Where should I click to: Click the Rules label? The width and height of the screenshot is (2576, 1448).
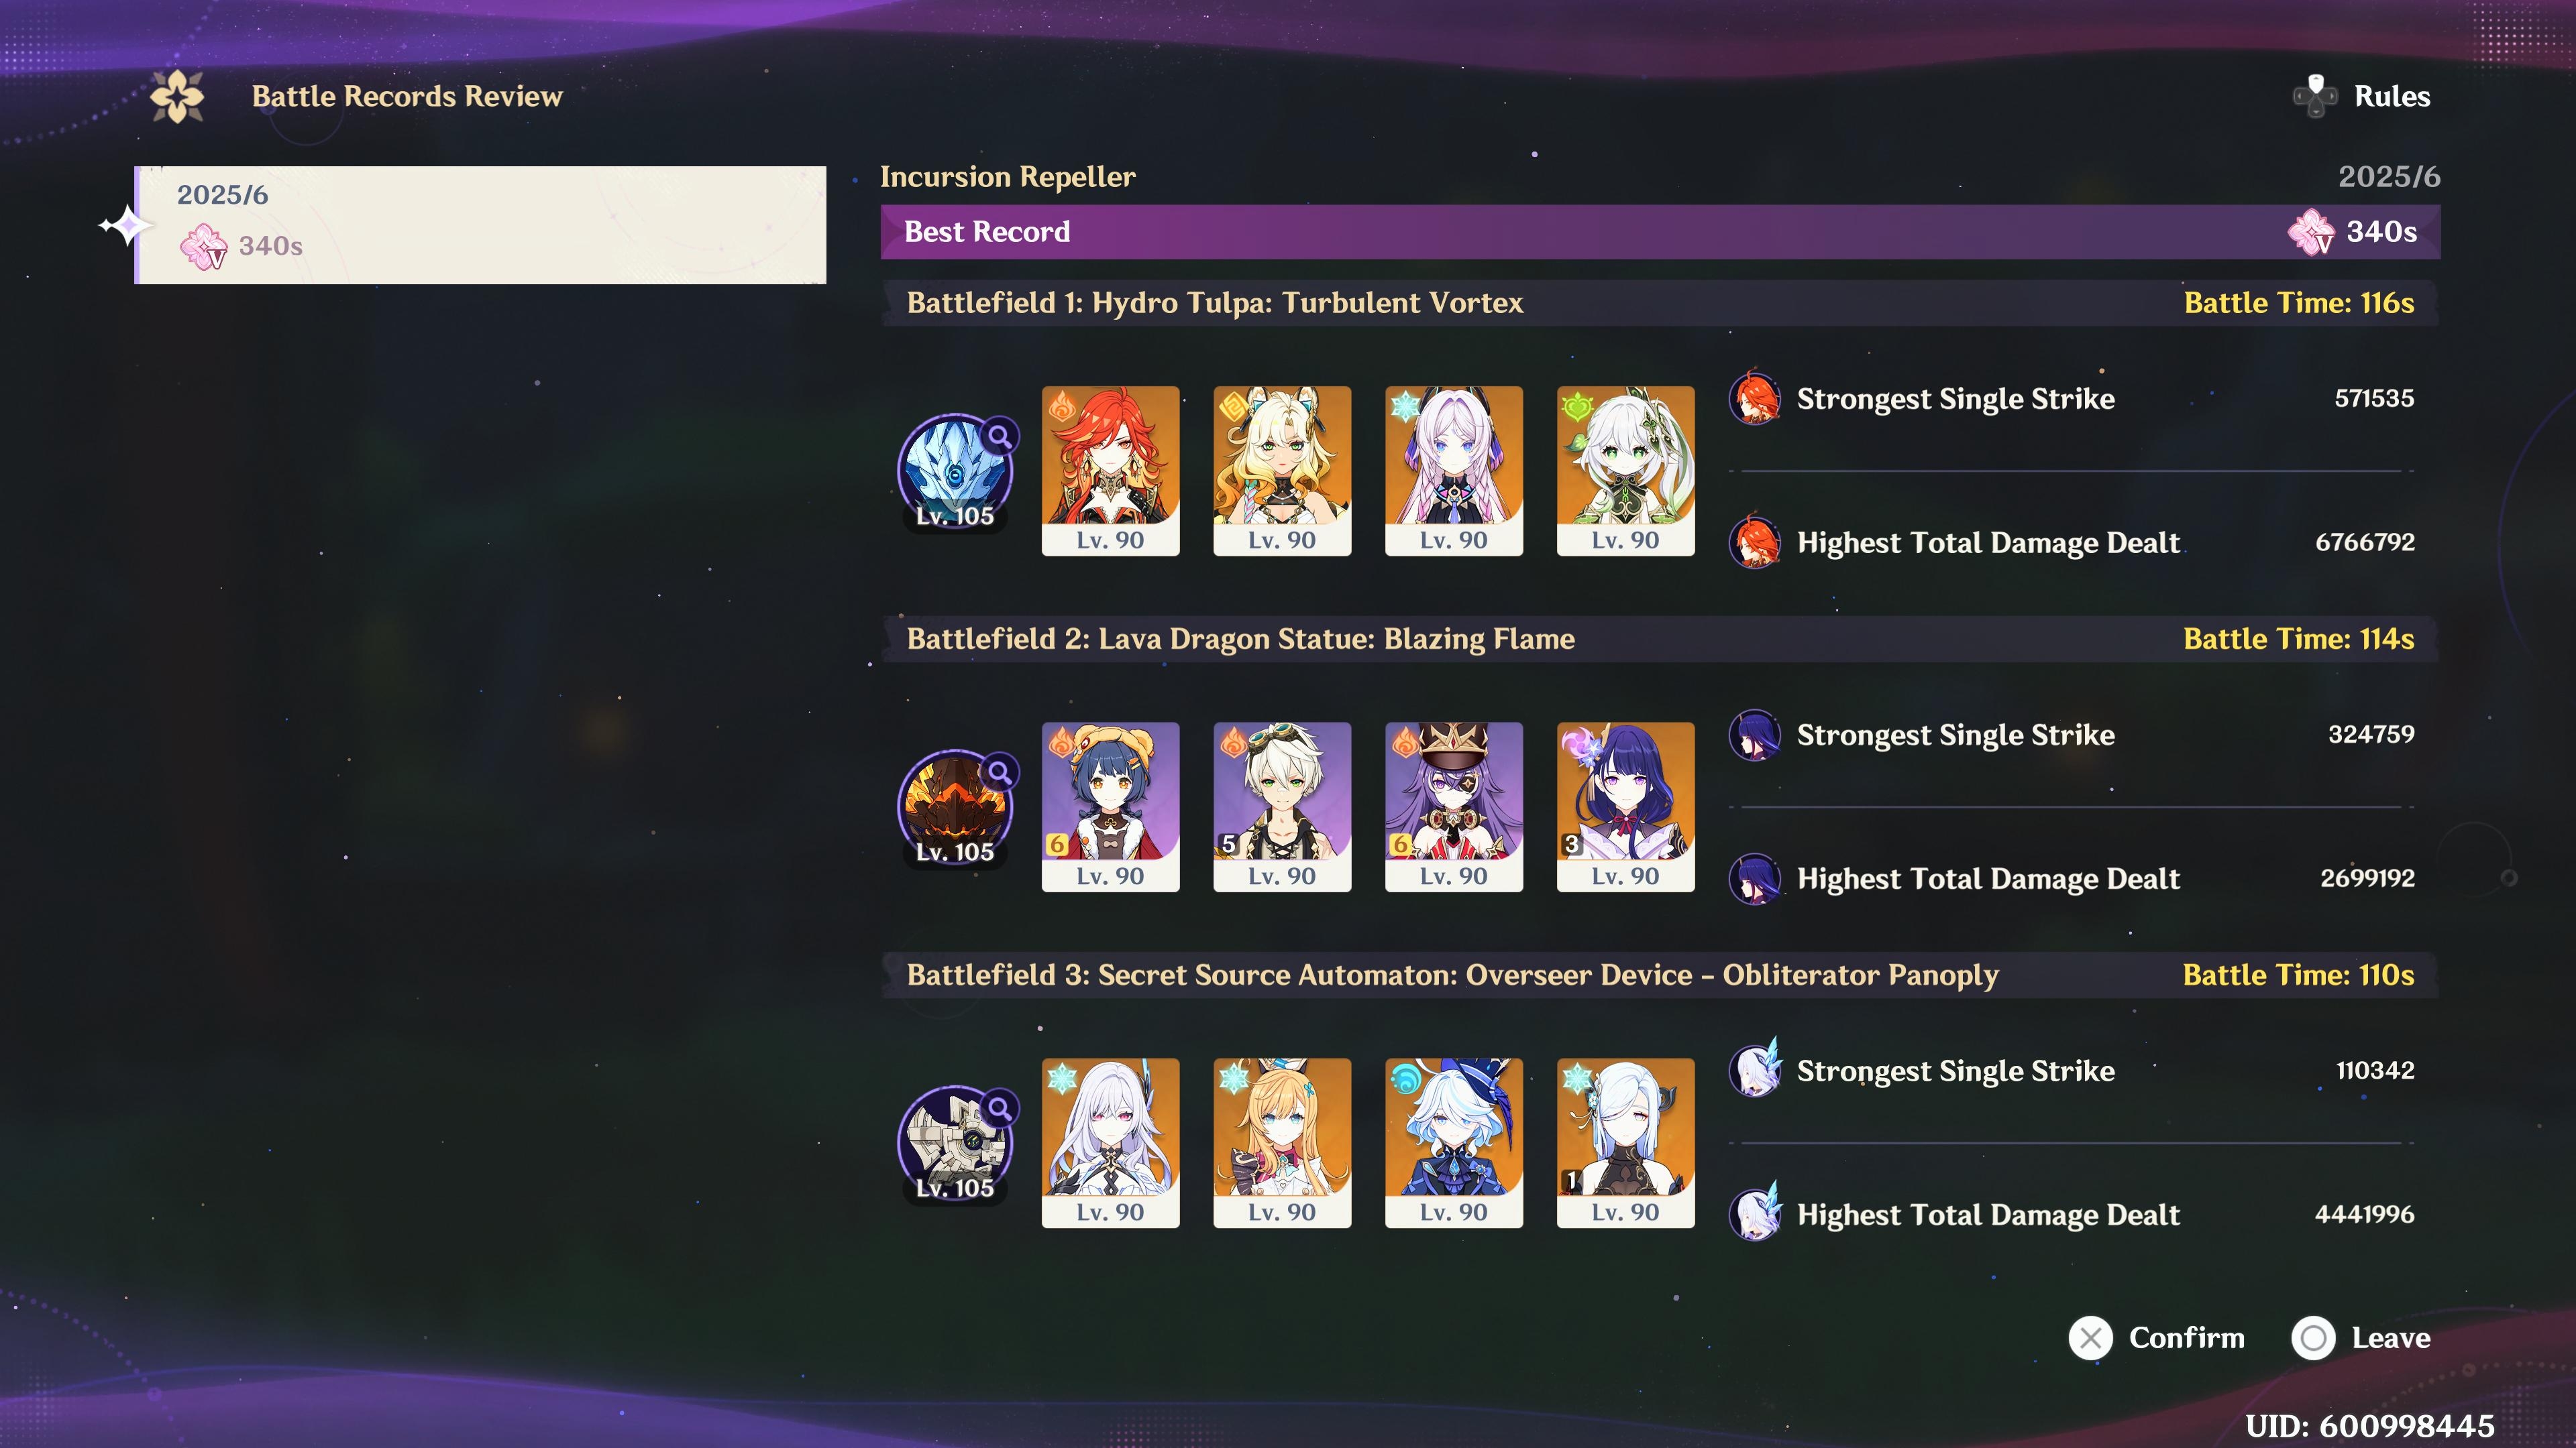(2392, 96)
